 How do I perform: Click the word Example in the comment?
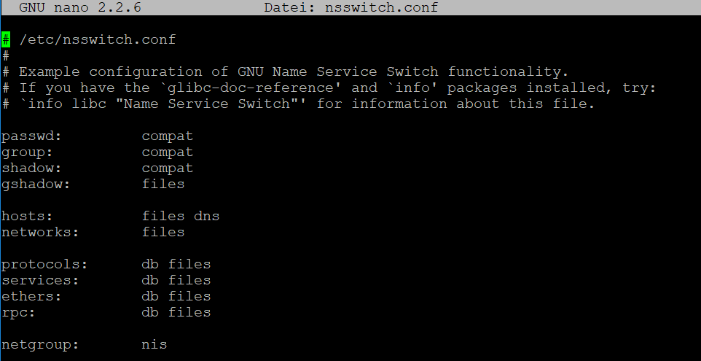pyautogui.click(x=49, y=72)
